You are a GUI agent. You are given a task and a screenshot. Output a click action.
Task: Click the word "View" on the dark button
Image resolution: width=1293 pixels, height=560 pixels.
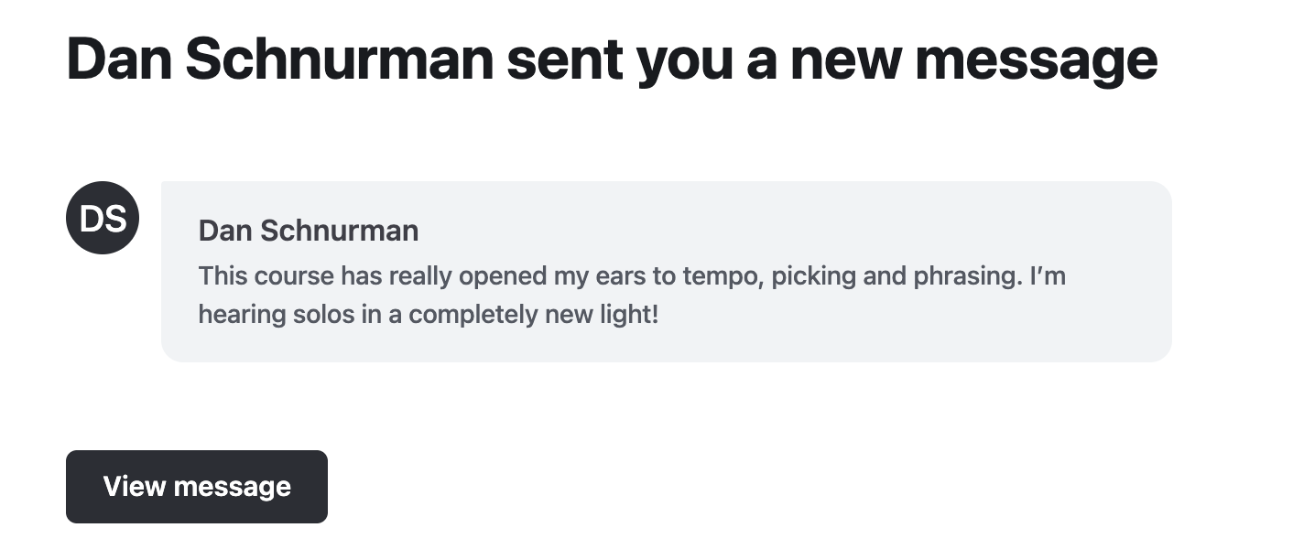point(134,487)
